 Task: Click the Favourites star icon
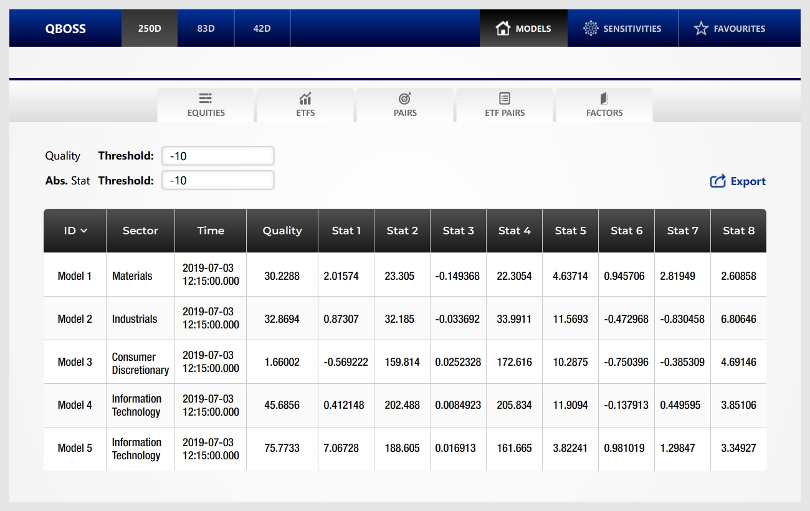pyautogui.click(x=701, y=28)
